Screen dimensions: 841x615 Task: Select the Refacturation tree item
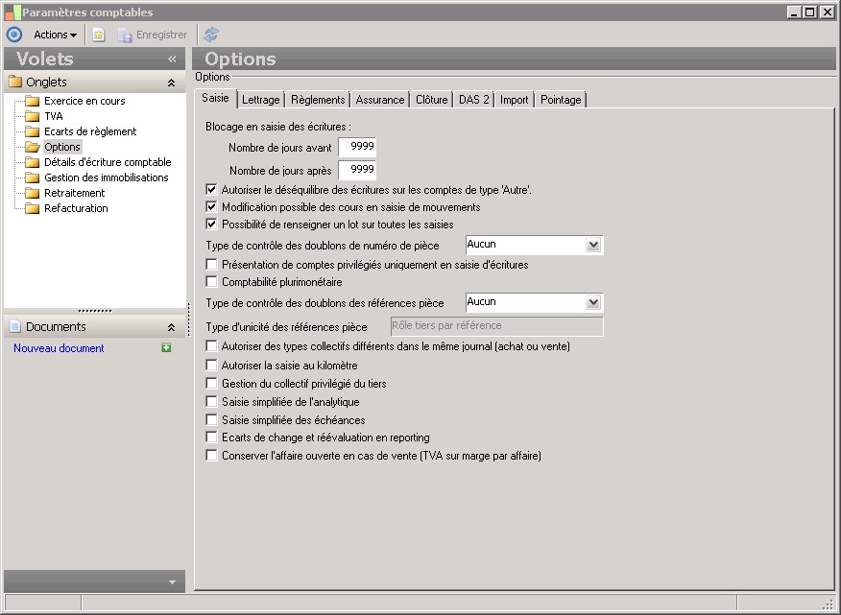click(x=76, y=208)
